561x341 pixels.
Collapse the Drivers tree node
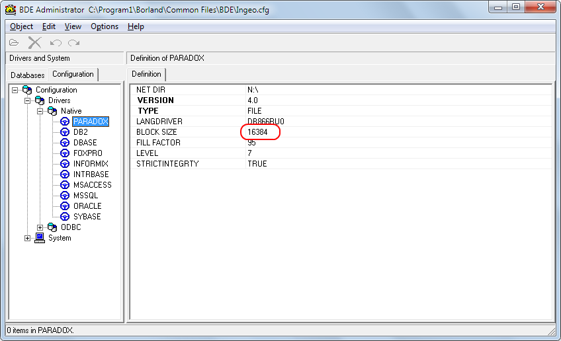tap(27, 101)
